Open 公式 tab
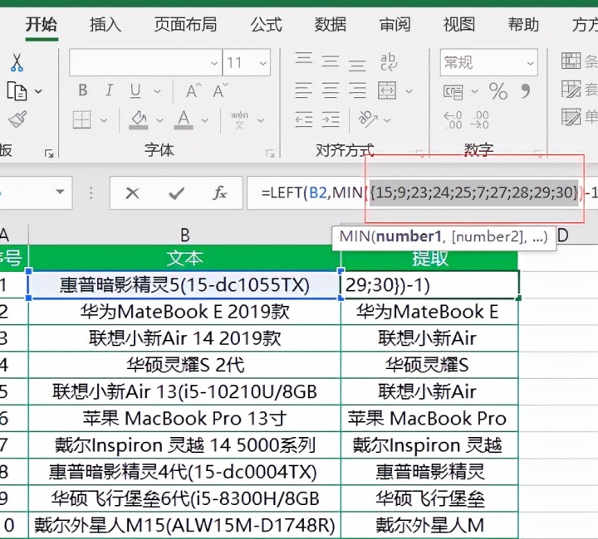This screenshot has height=539, width=598. click(x=267, y=25)
